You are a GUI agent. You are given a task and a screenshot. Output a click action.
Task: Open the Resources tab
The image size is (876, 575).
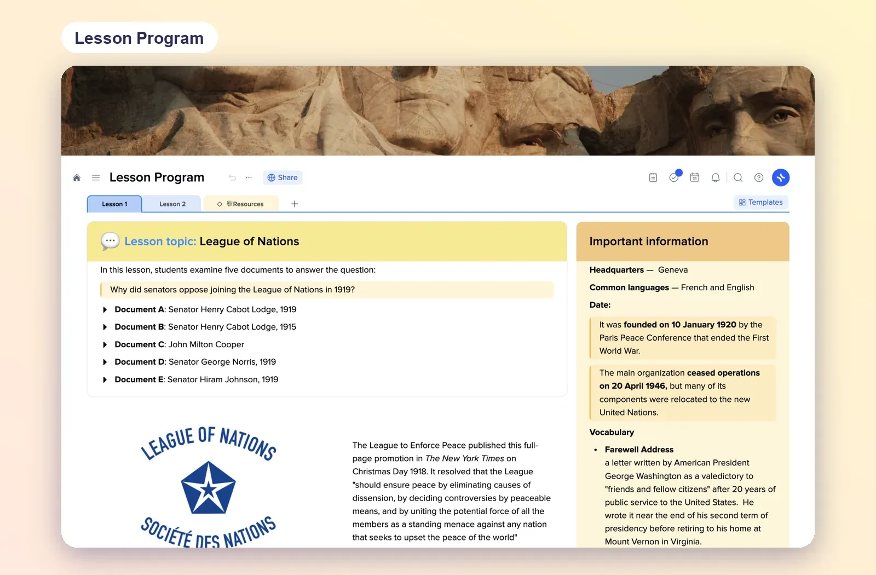(x=241, y=204)
